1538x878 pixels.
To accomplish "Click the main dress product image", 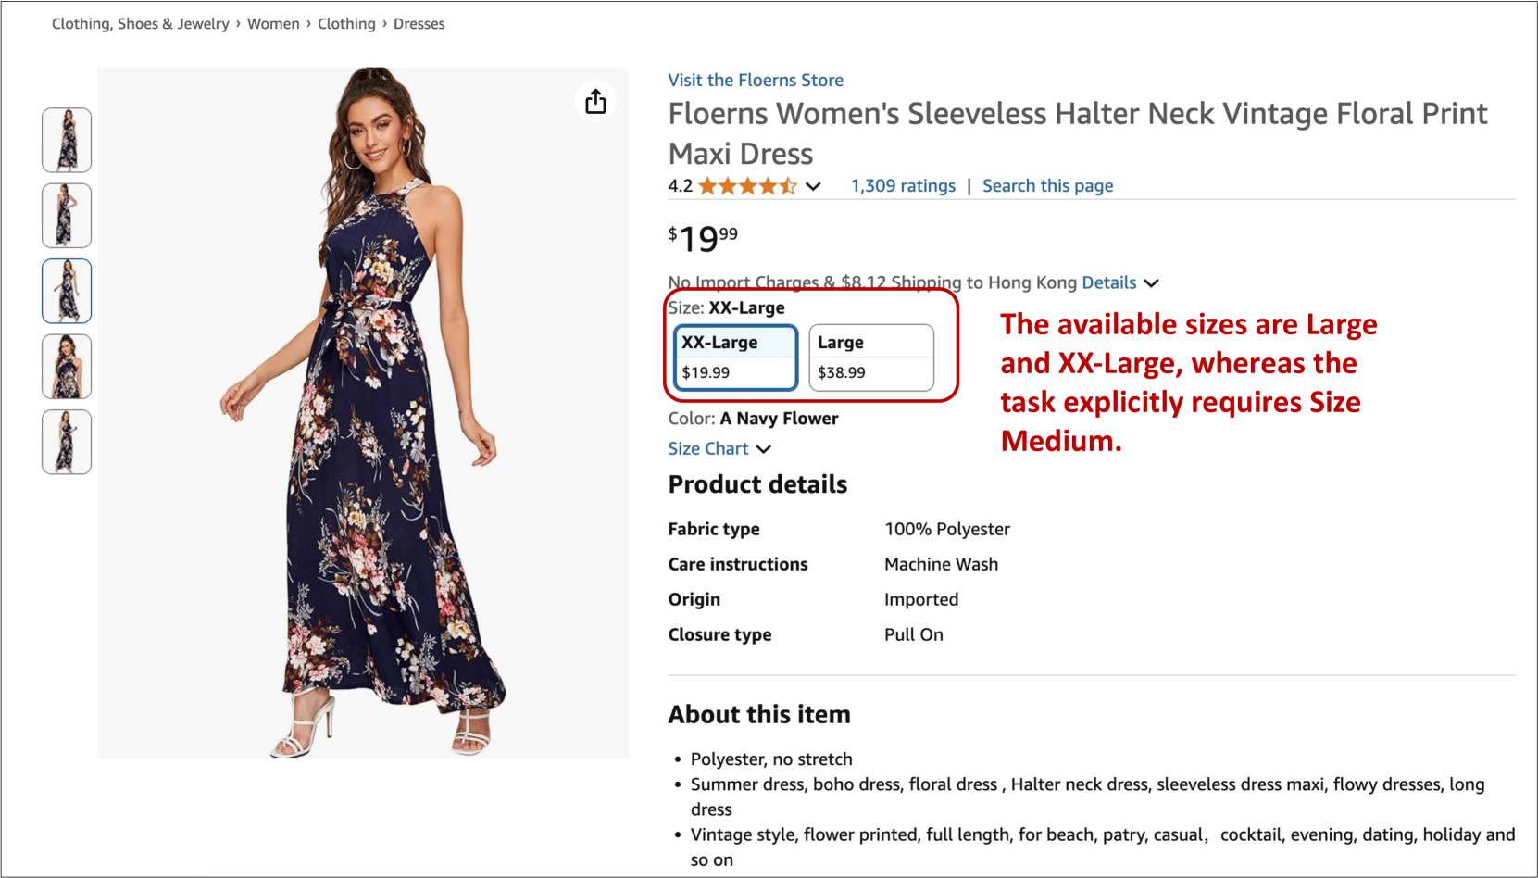I will 363,412.
